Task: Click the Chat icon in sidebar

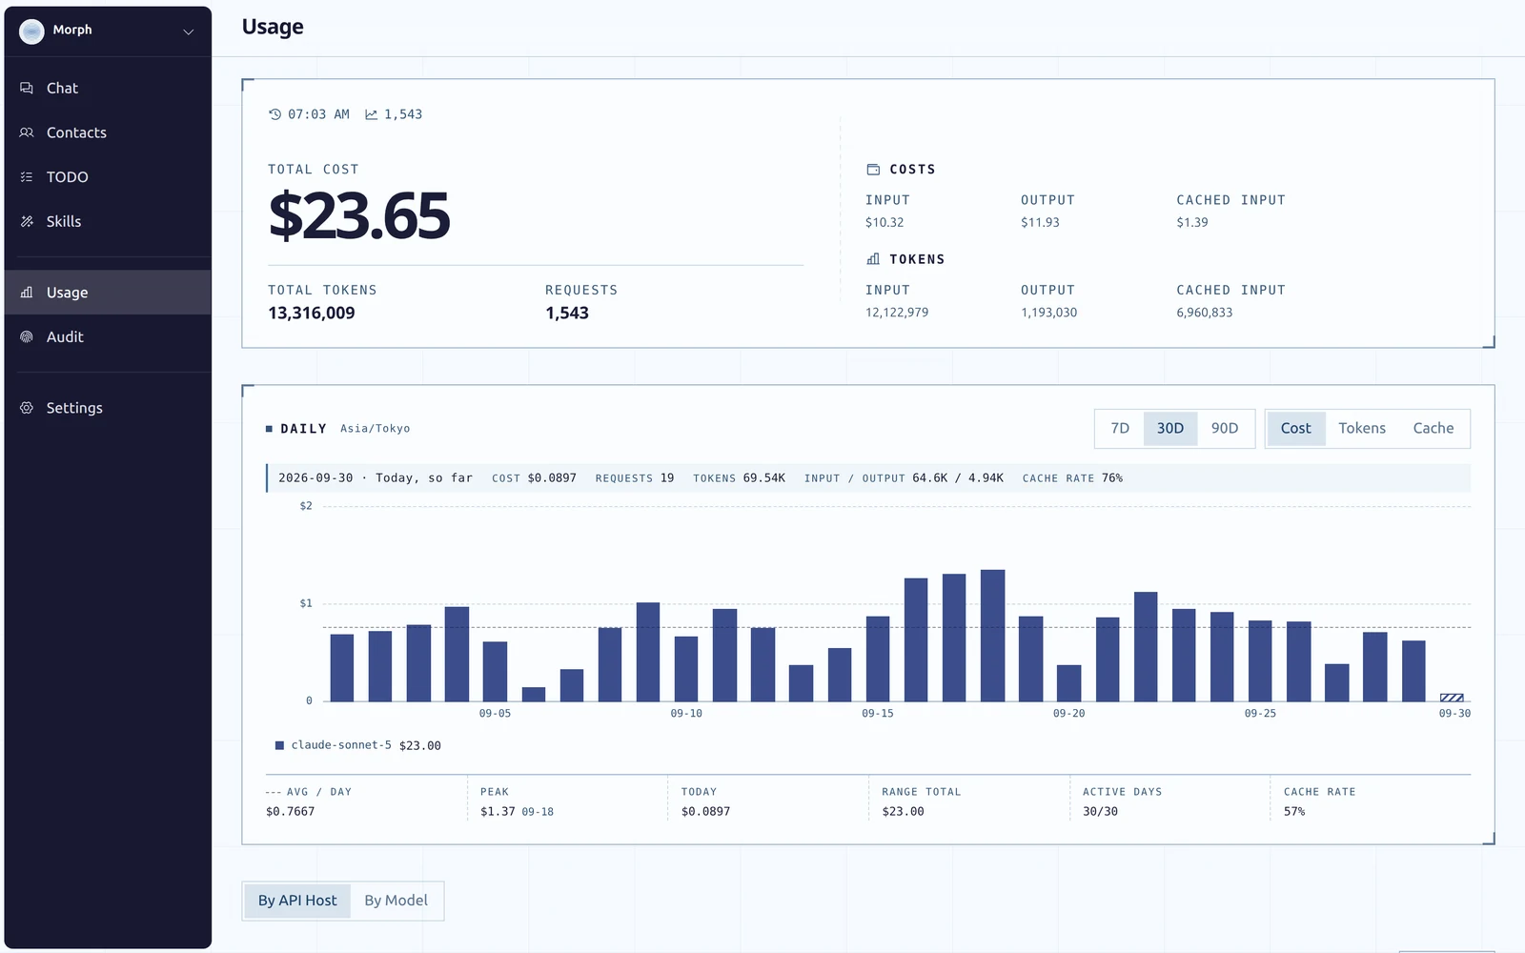Action: (x=27, y=88)
